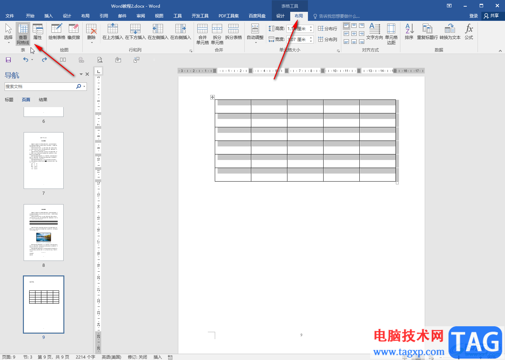Decrease column width with down stepper
Screen dimensions: 505x360
tap(311, 41)
